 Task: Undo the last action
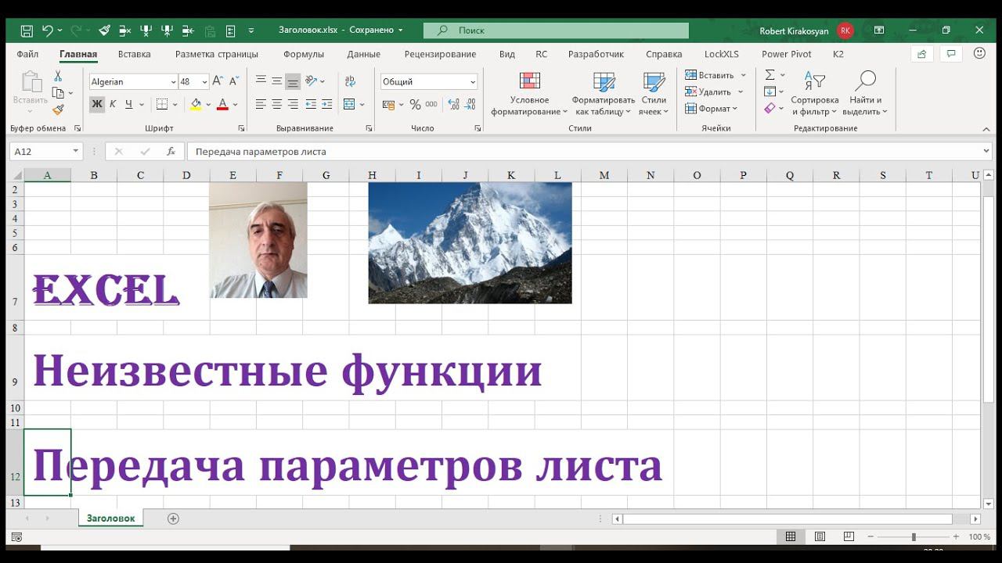[48, 30]
